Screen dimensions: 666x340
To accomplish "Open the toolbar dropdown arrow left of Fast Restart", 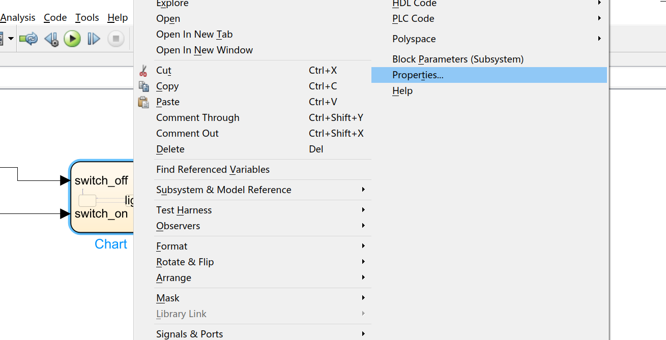I will tap(11, 39).
